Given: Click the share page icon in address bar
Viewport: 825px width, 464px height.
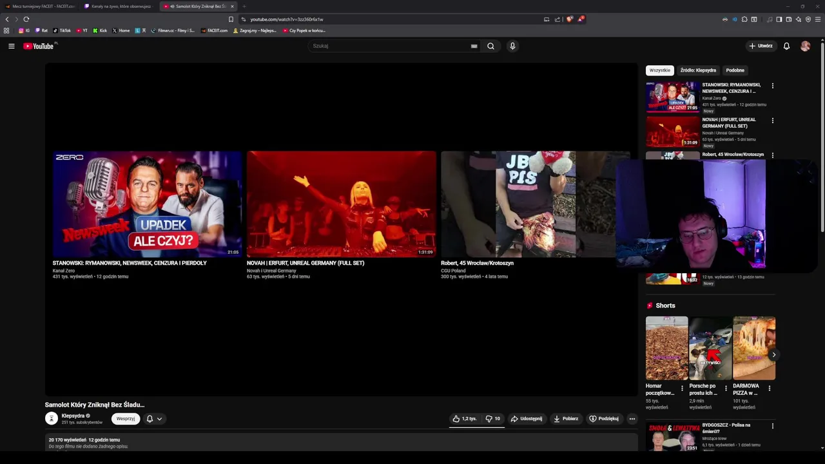Looking at the screenshot, I should 556,19.
